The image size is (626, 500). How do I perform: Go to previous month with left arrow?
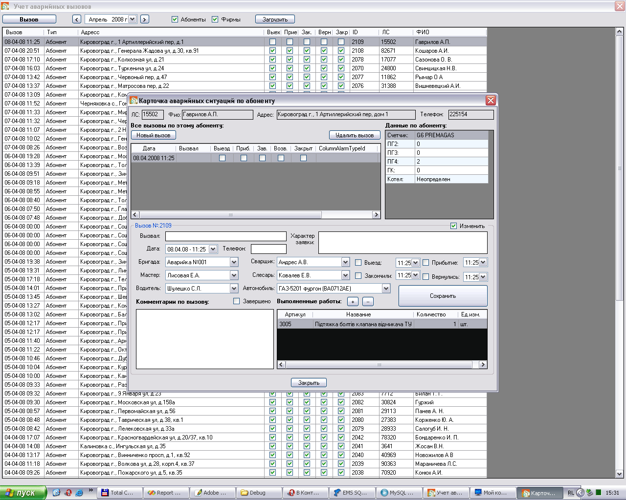click(76, 19)
